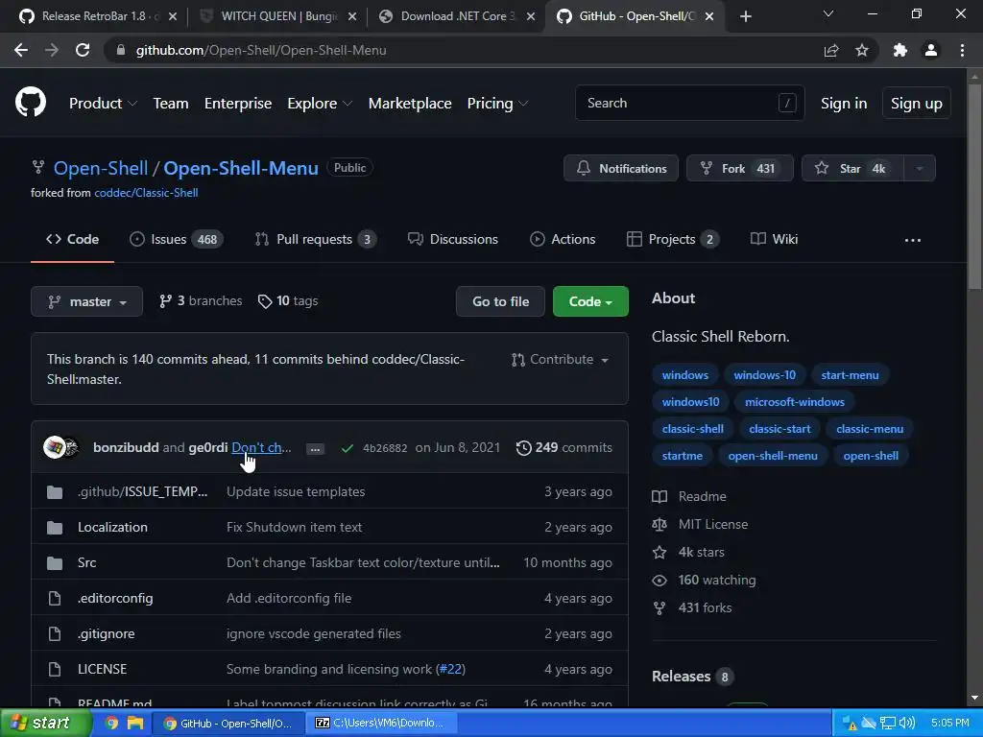Image resolution: width=983 pixels, height=737 pixels.
Task: Open Chrome's three-dot menu
Action: [962, 50]
